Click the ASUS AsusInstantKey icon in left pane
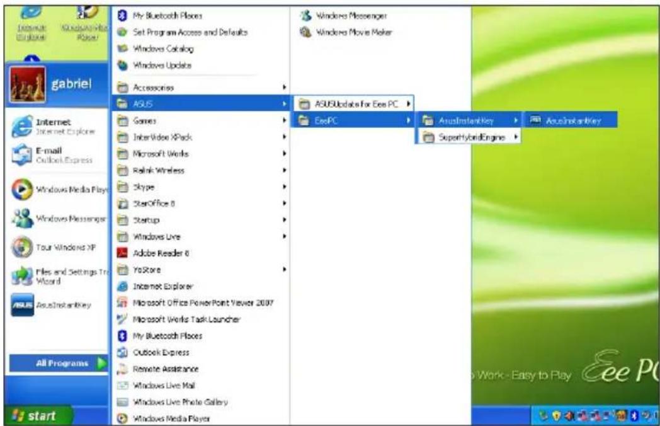Image resolution: width=660 pixels, height=426 pixels. (x=22, y=304)
